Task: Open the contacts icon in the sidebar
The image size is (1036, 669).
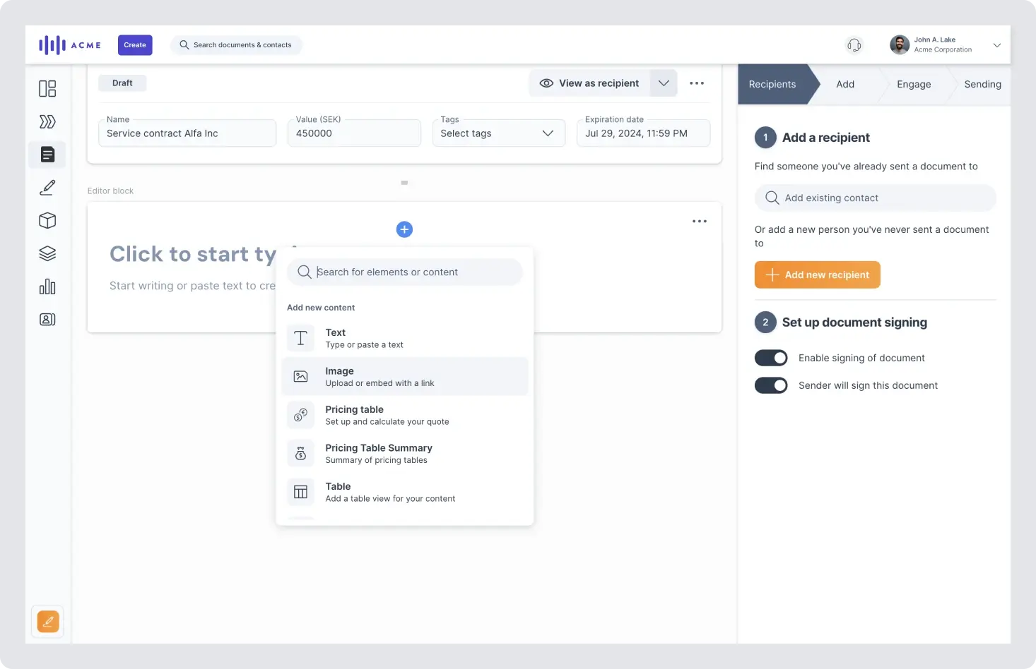Action: pos(47,319)
